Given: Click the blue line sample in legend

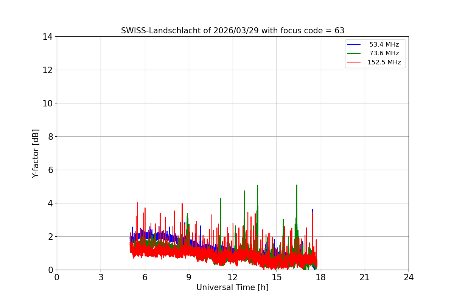Looking at the screenshot, I should pyautogui.click(x=354, y=45).
